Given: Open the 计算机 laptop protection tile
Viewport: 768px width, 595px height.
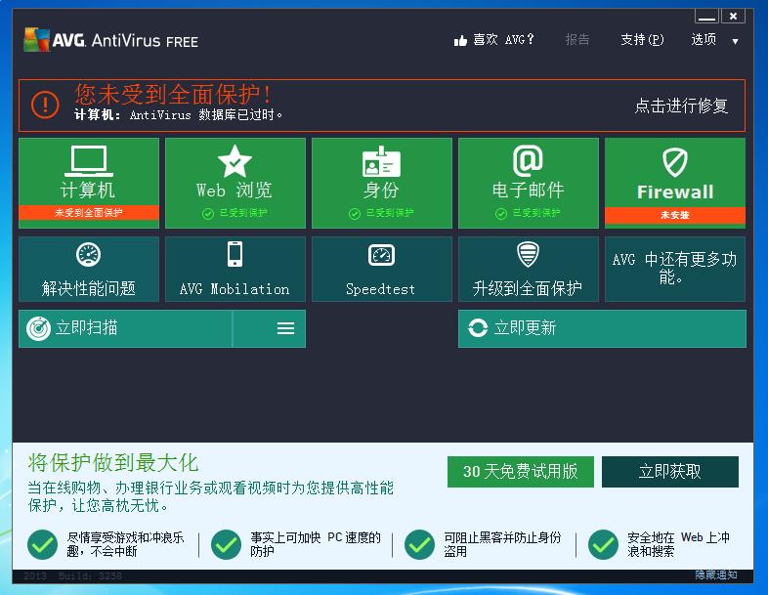Looking at the screenshot, I should (x=89, y=183).
